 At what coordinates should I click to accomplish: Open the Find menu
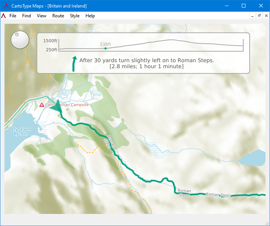[x=26, y=16]
